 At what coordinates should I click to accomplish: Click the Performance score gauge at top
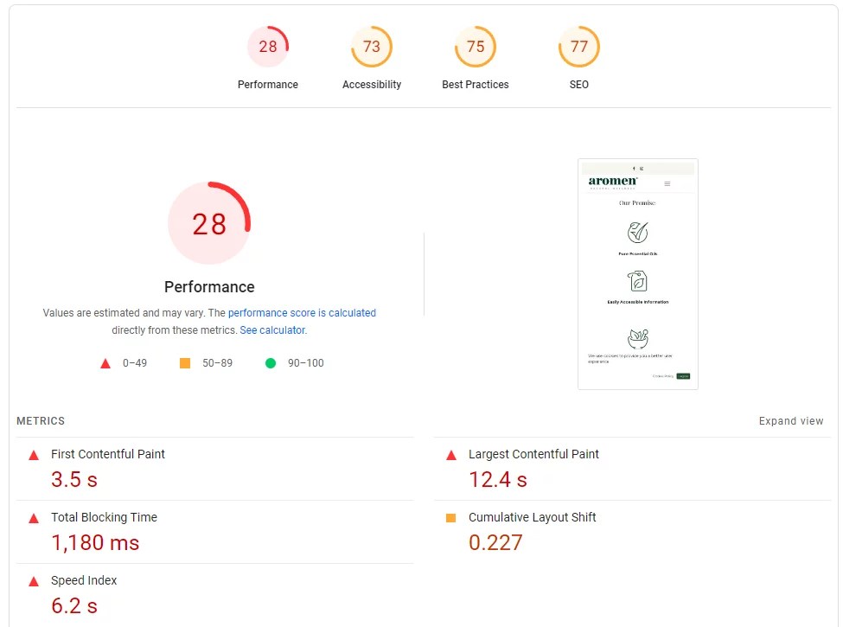click(x=268, y=47)
